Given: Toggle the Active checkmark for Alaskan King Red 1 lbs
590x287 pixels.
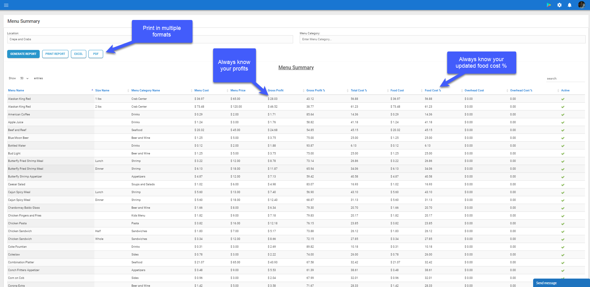Looking at the screenshot, I should click(x=563, y=99).
